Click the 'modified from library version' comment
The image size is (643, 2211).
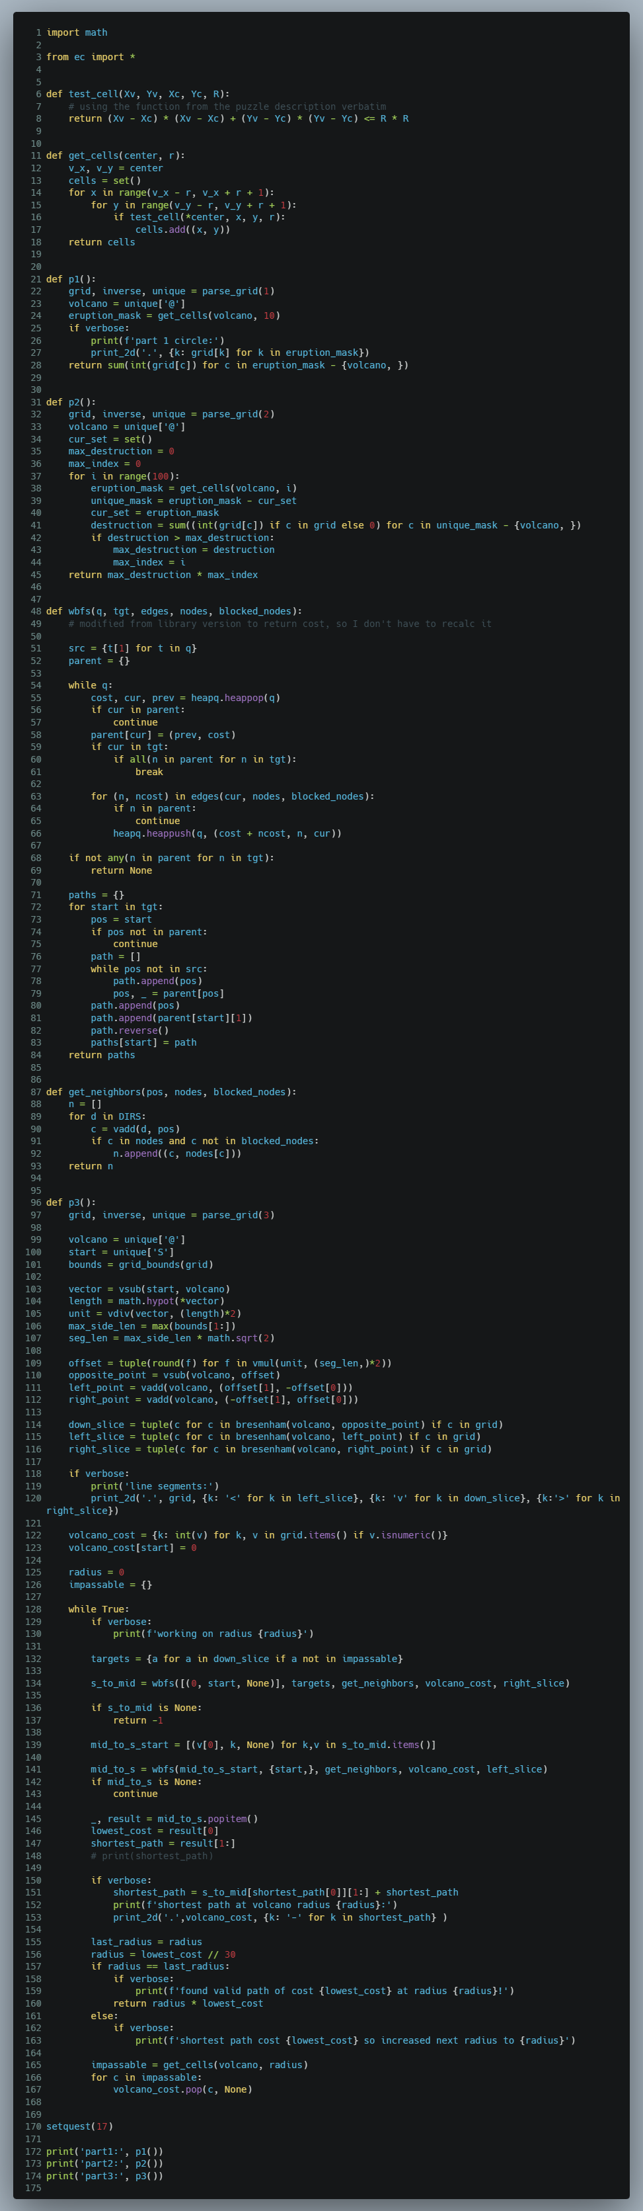pos(280,624)
